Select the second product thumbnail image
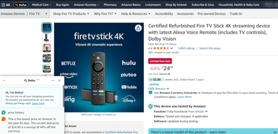Viewport: 278px width, 134px height. [x=47, y=38]
